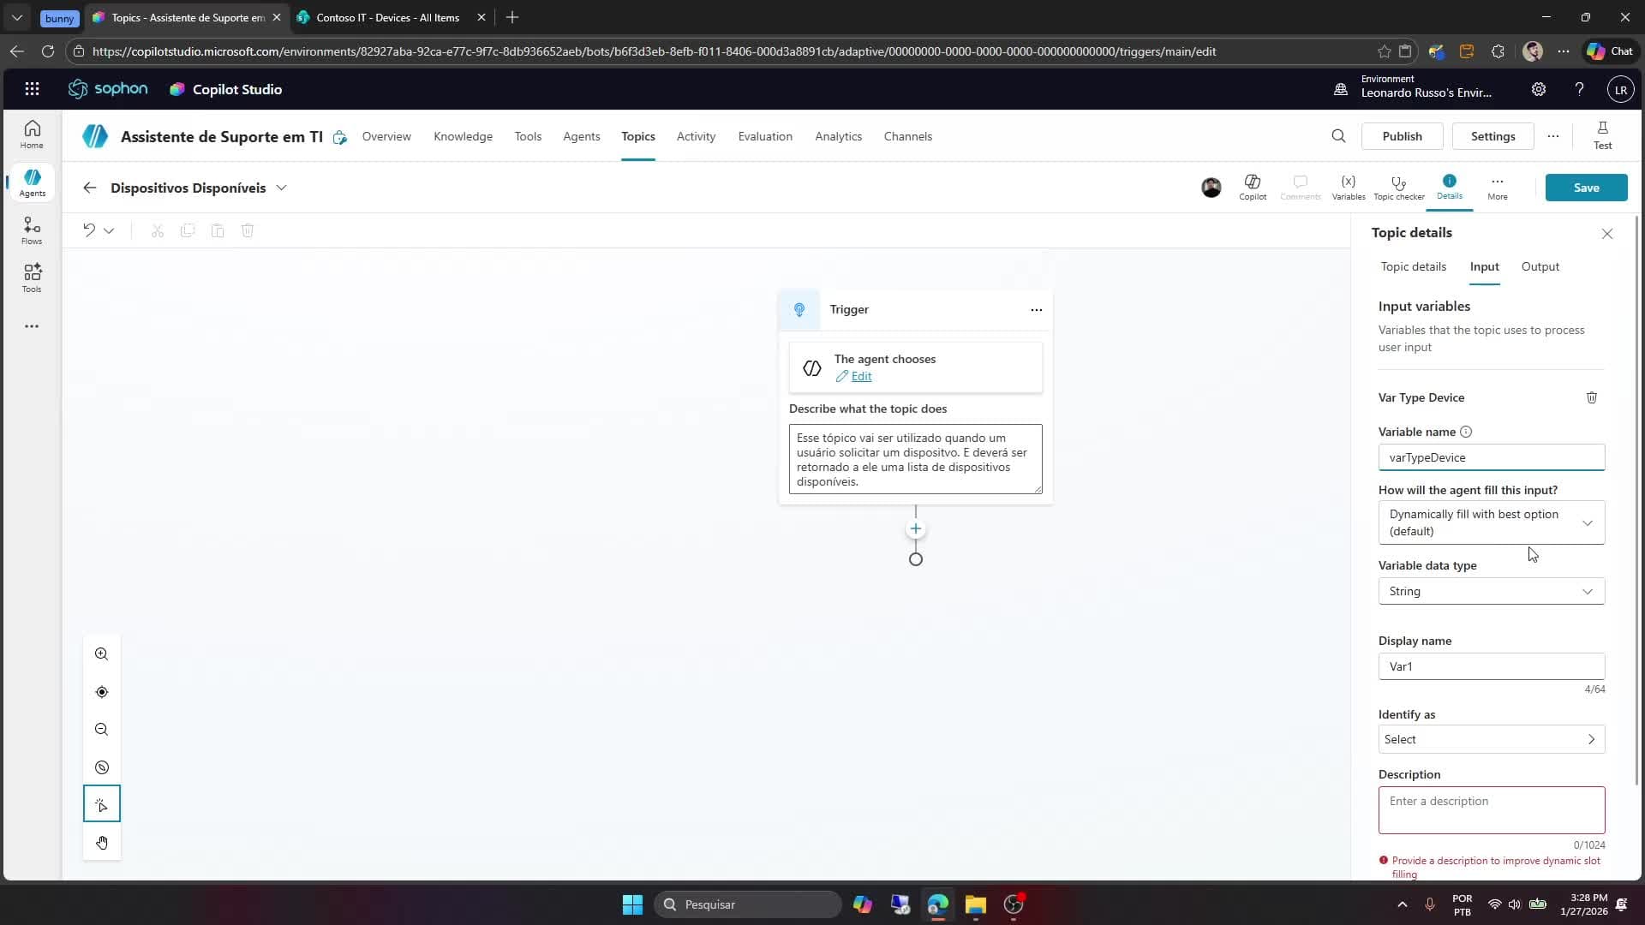The image size is (1645, 925).
Task: Open the microphone icon in the taskbar
Action: [x=1428, y=904]
